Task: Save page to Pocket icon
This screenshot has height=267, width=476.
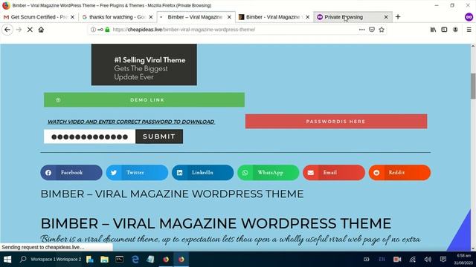Action: 372,30
